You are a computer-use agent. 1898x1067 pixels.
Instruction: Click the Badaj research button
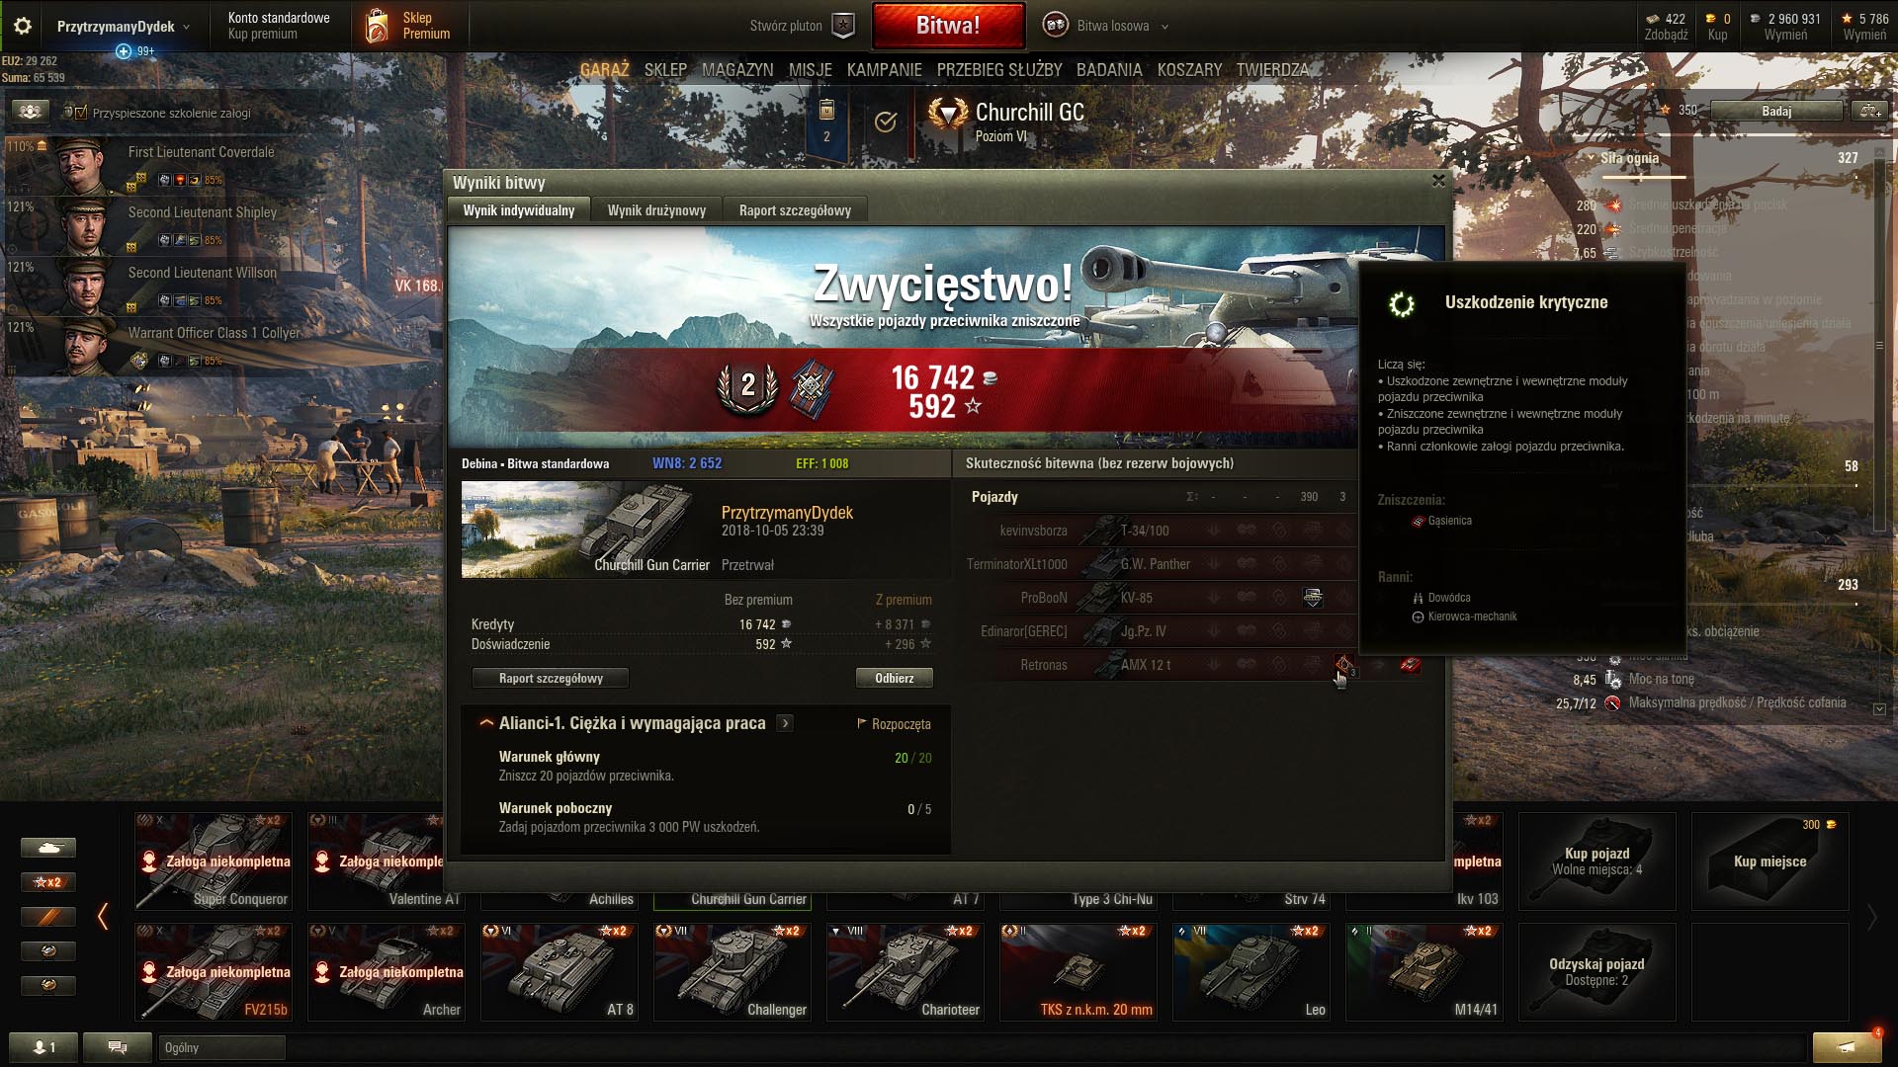tap(1776, 111)
